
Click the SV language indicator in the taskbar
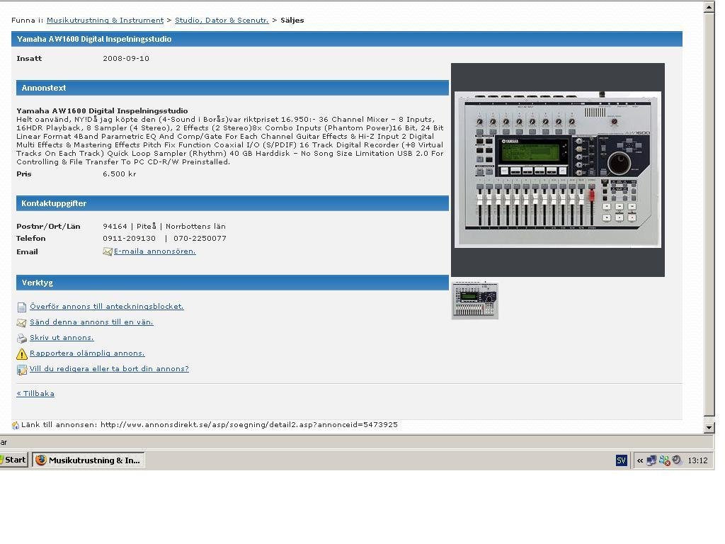click(621, 460)
